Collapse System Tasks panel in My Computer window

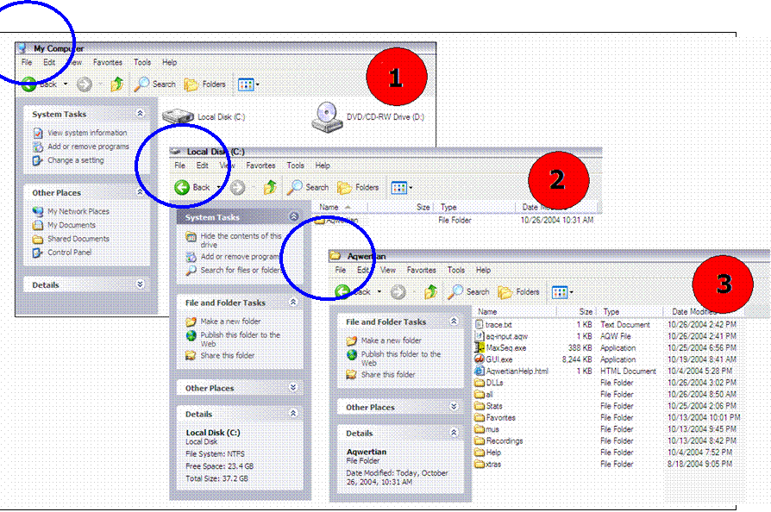(x=140, y=114)
